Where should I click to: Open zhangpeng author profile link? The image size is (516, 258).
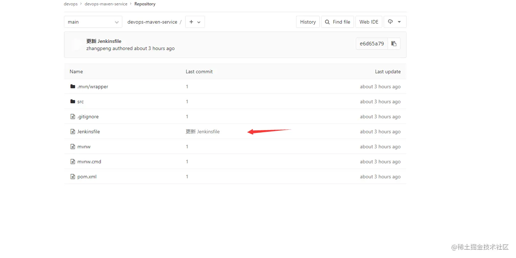point(99,48)
